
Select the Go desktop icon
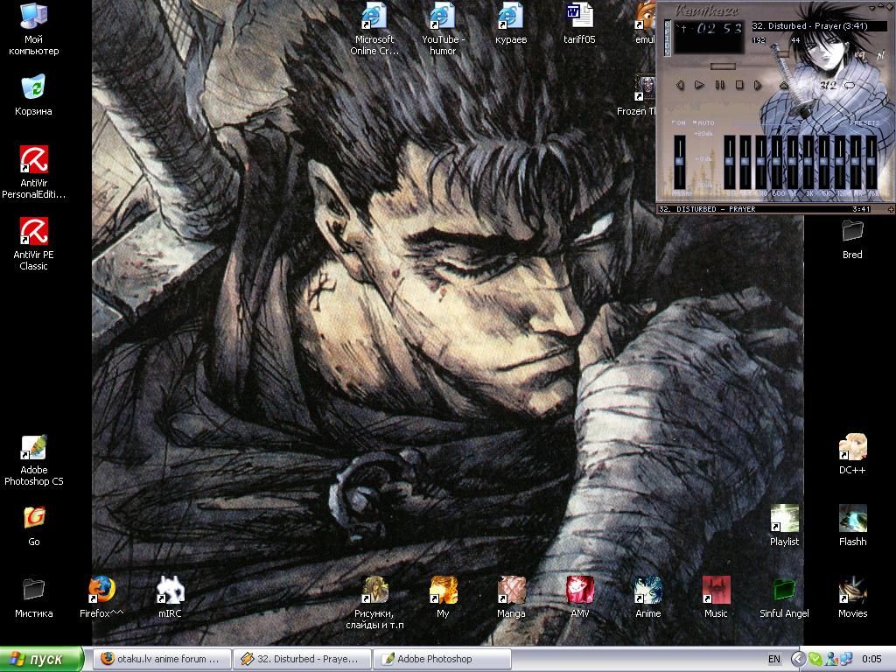34,526
